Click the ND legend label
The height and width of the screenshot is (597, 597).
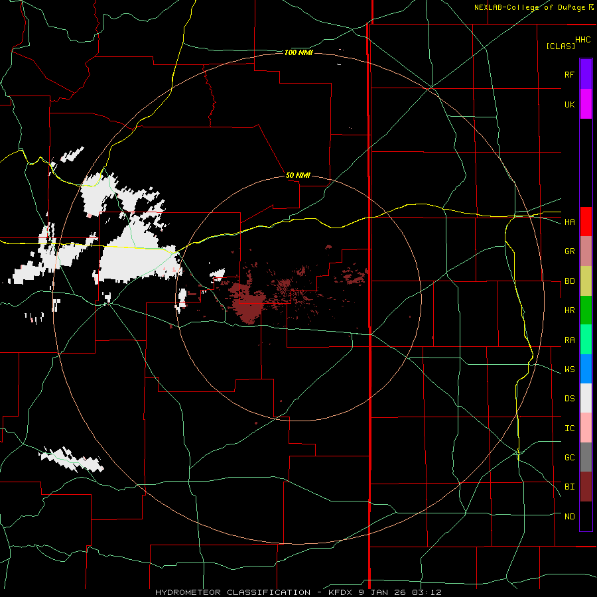tap(569, 517)
